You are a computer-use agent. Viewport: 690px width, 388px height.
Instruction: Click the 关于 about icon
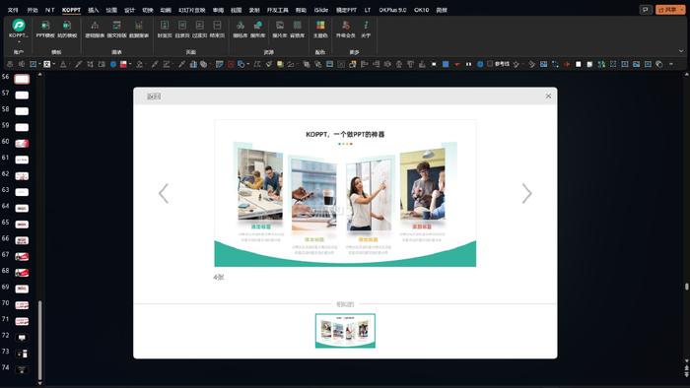tap(366, 29)
